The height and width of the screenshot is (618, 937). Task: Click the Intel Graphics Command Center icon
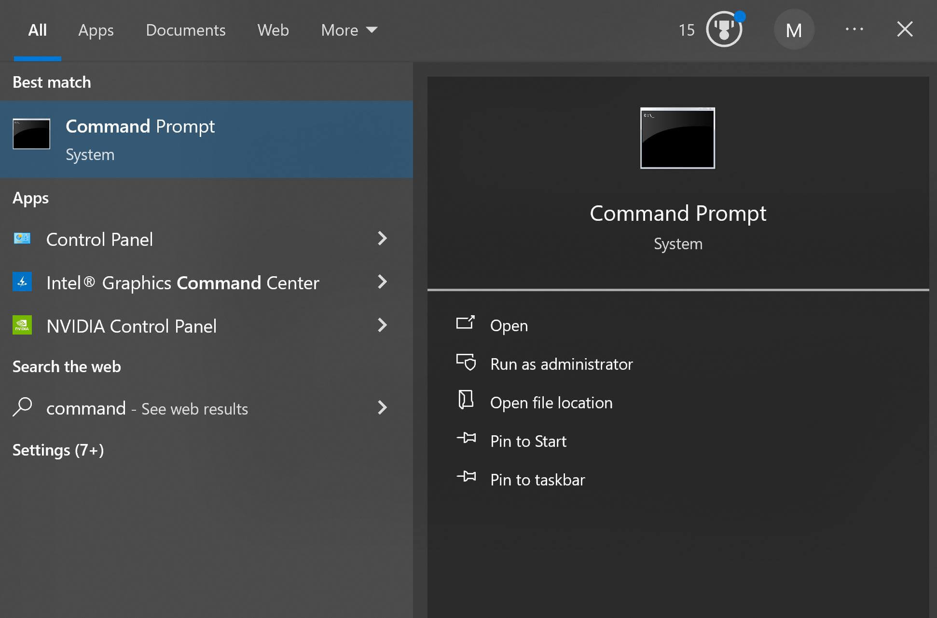click(x=22, y=282)
